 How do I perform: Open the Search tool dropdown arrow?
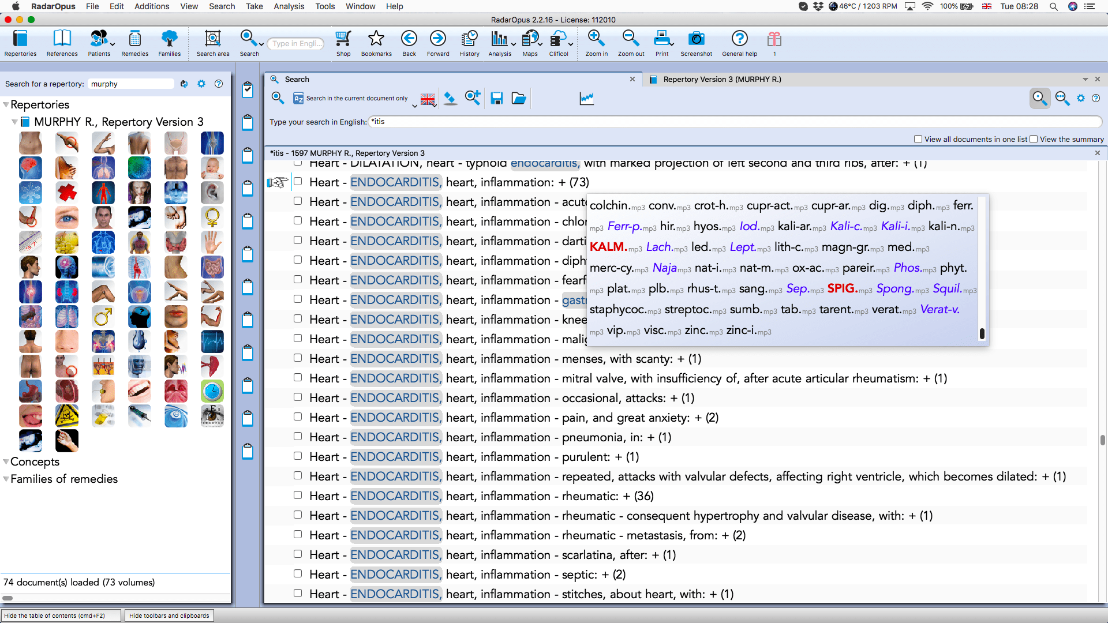261,44
